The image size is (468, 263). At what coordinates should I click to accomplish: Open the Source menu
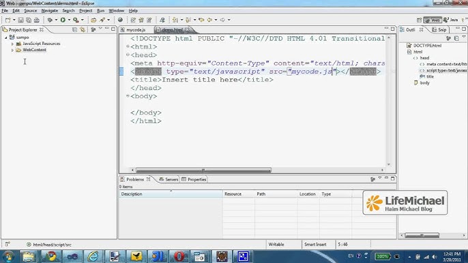[31, 10]
